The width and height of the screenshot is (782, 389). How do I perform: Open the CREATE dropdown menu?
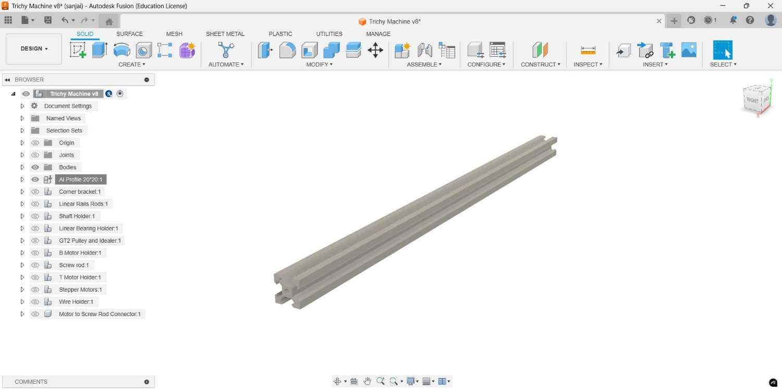click(132, 64)
